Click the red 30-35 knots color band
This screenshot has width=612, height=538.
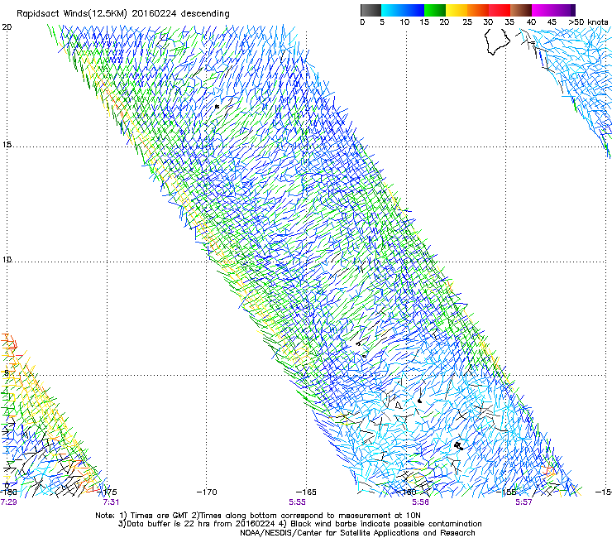tap(500, 10)
